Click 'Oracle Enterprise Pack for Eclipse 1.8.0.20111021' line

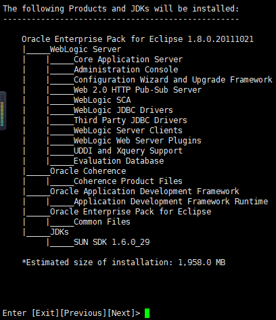[x=137, y=39]
